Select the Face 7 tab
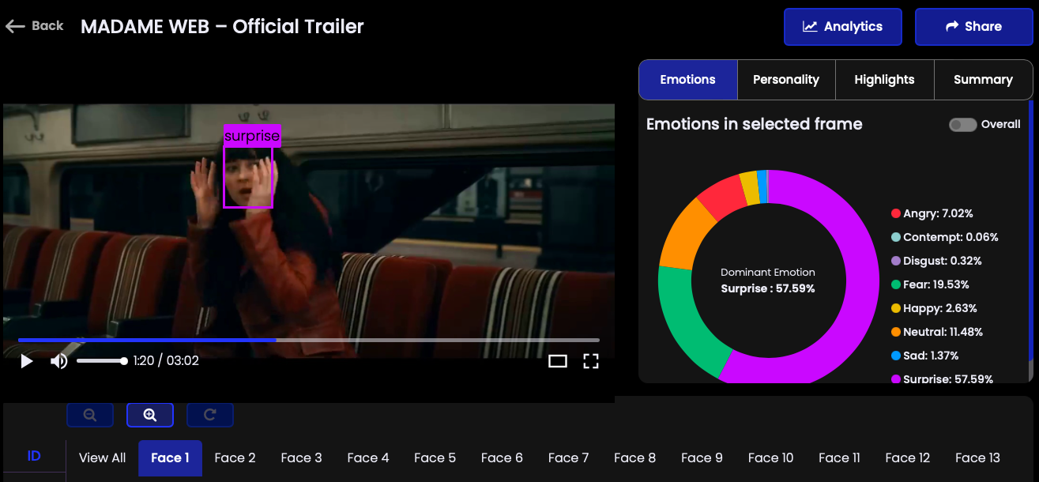The height and width of the screenshot is (482, 1039). [569, 458]
